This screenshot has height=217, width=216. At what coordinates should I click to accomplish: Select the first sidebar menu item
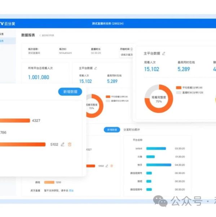[x=8, y=34]
